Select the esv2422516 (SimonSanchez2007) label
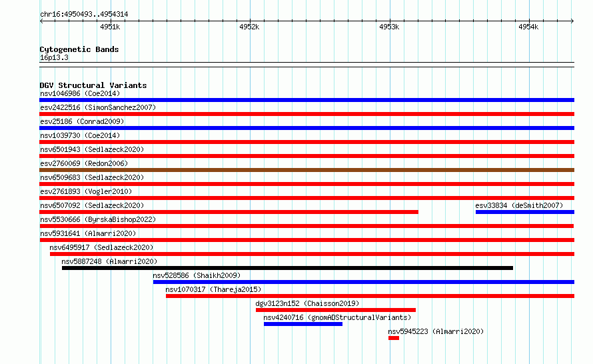This screenshot has width=593, height=364. [98, 107]
